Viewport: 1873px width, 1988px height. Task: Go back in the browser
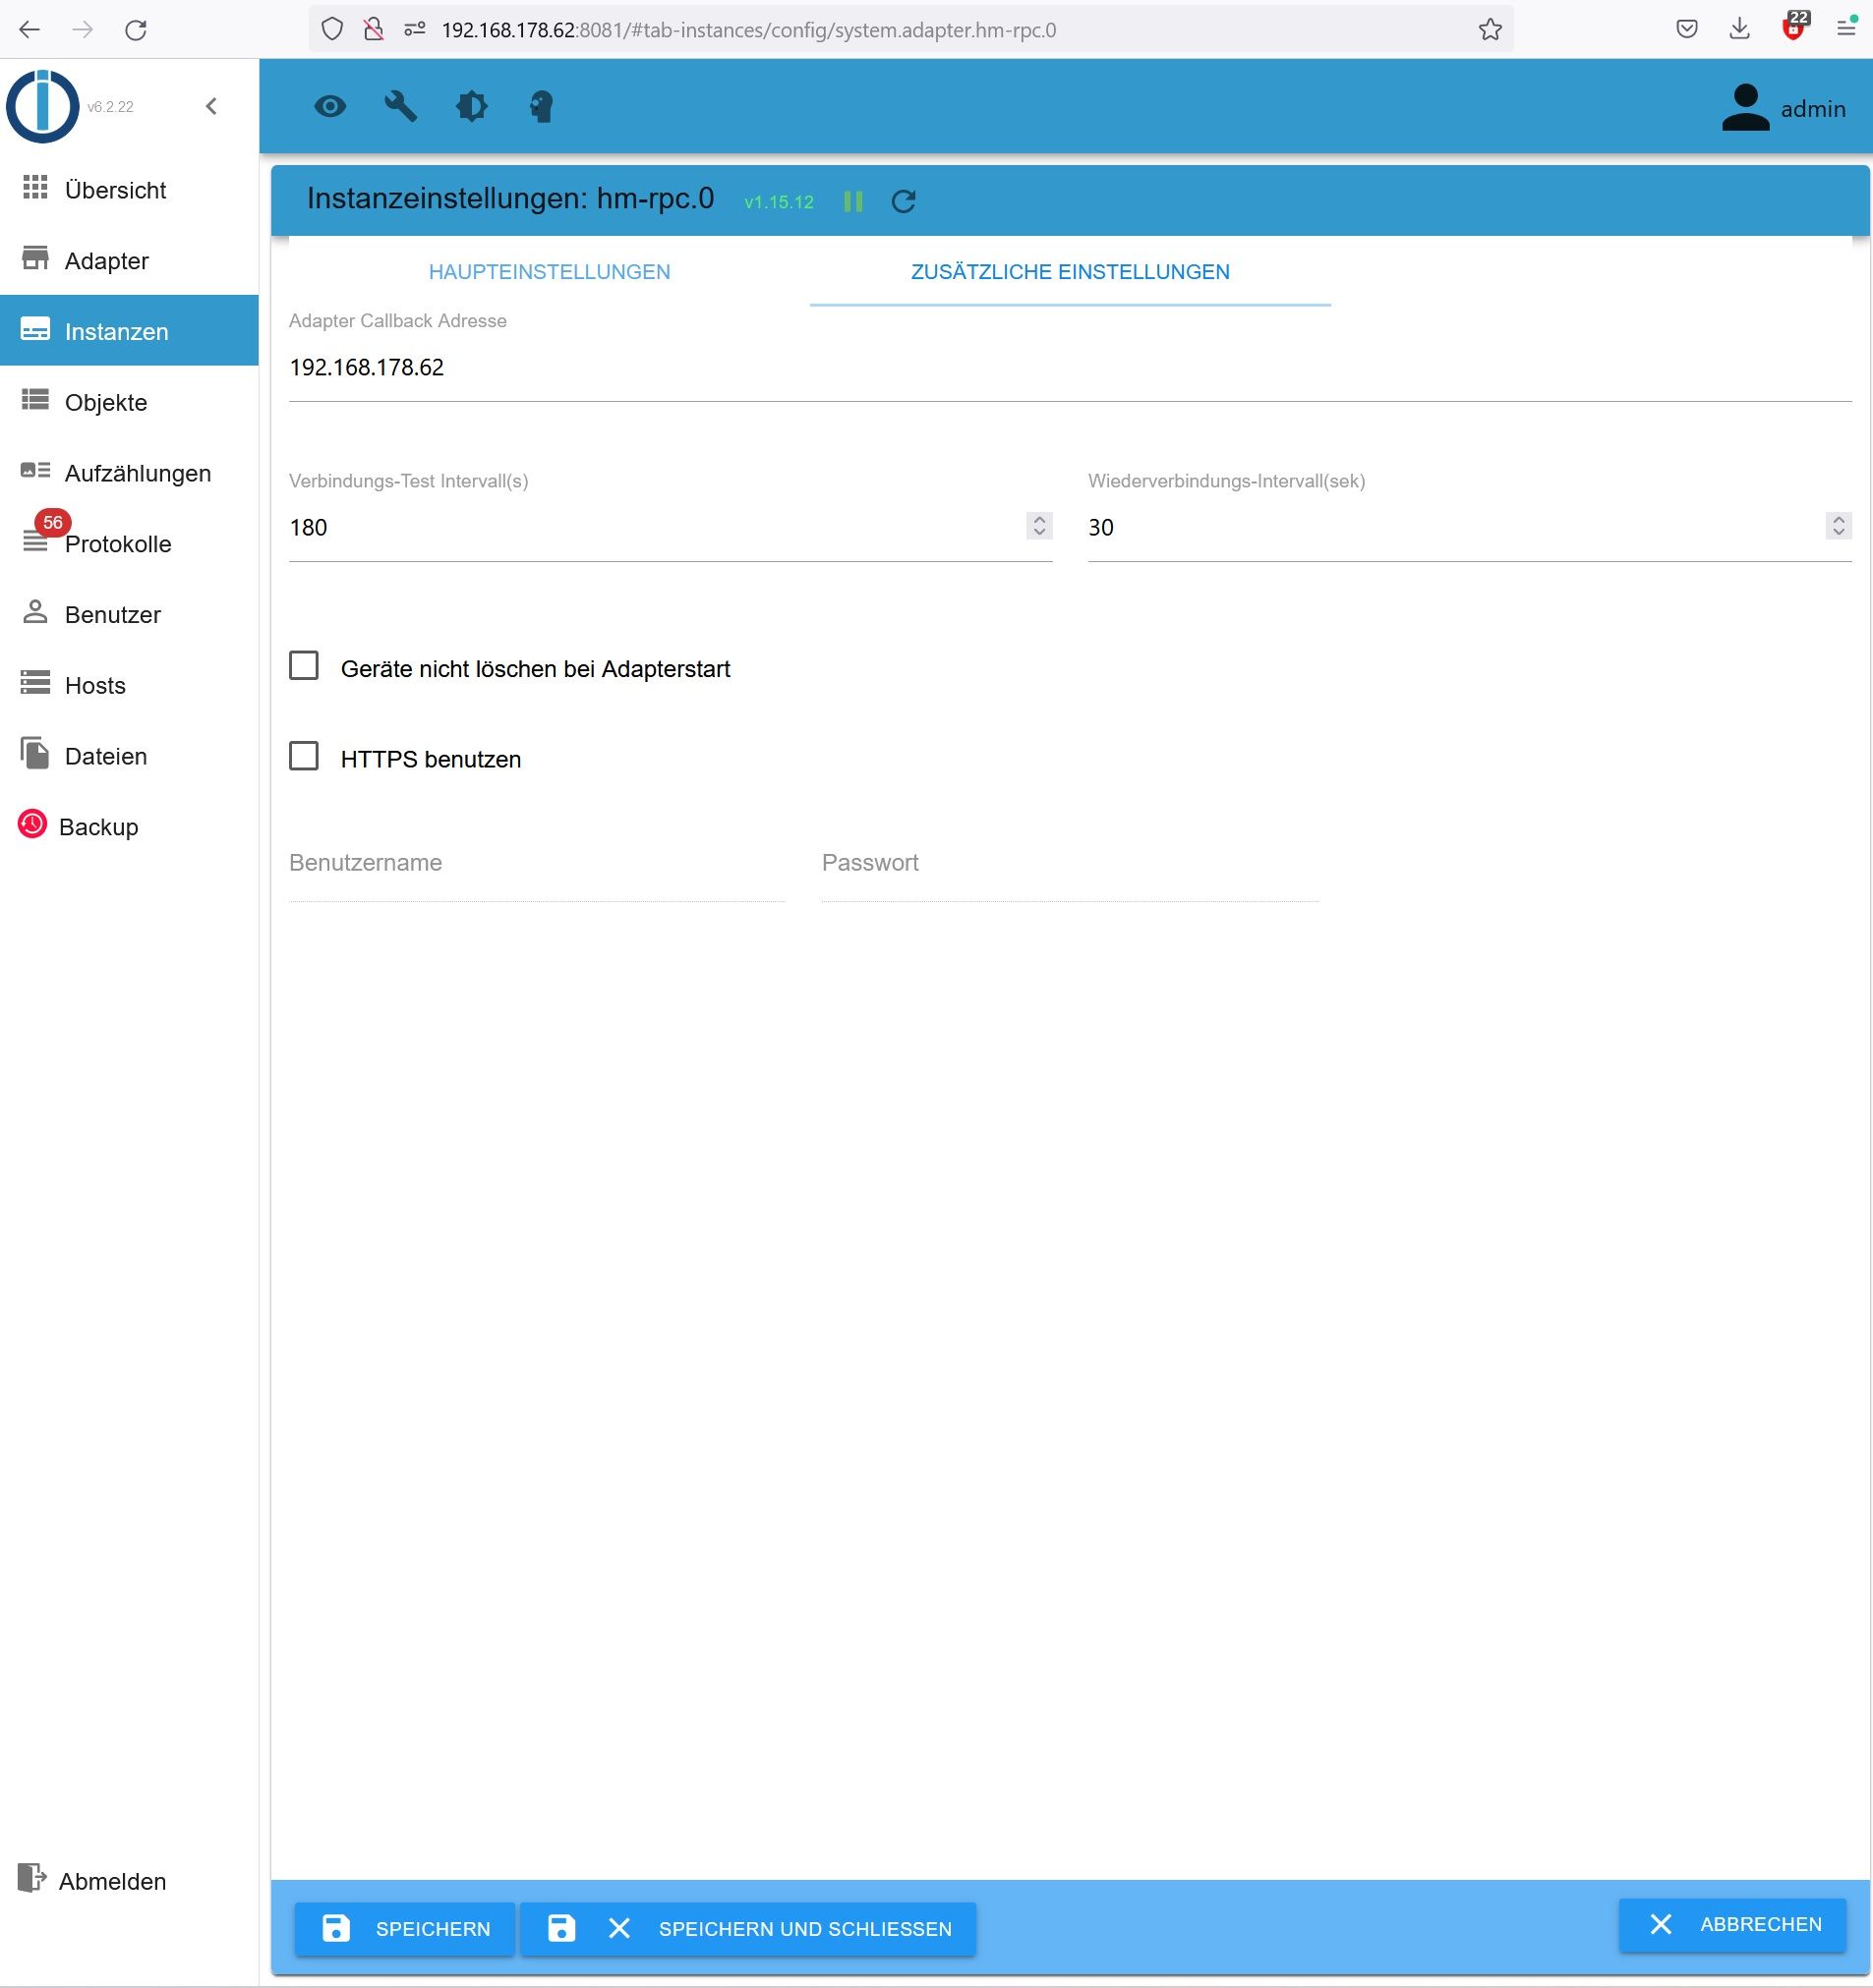[x=30, y=30]
